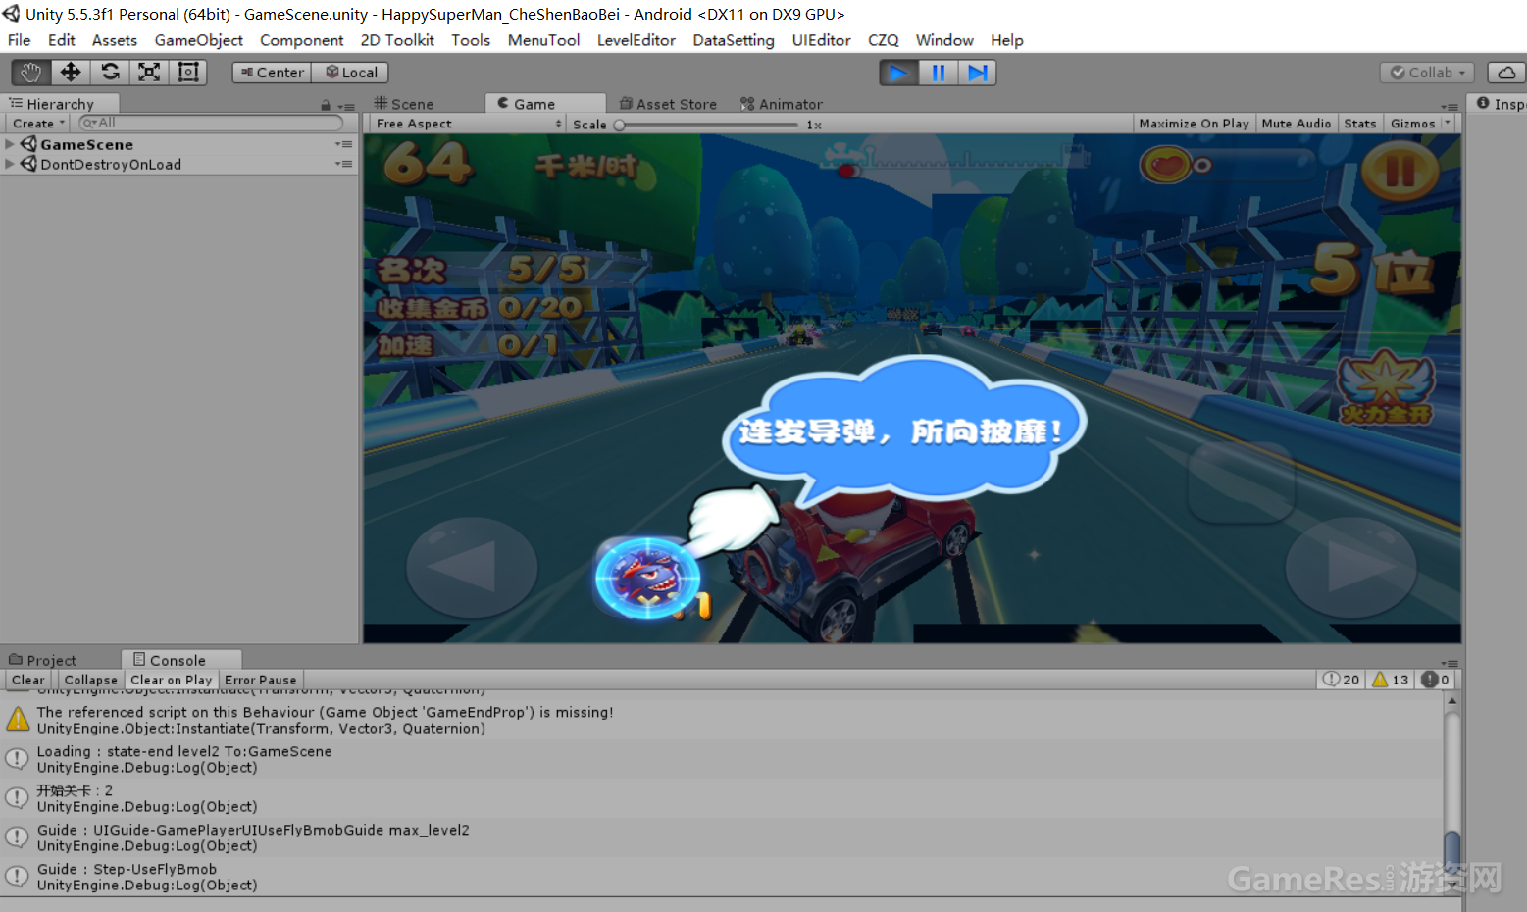Image resolution: width=1527 pixels, height=912 pixels.
Task: Open GameScene scene options menu
Action: (x=344, y=144)
